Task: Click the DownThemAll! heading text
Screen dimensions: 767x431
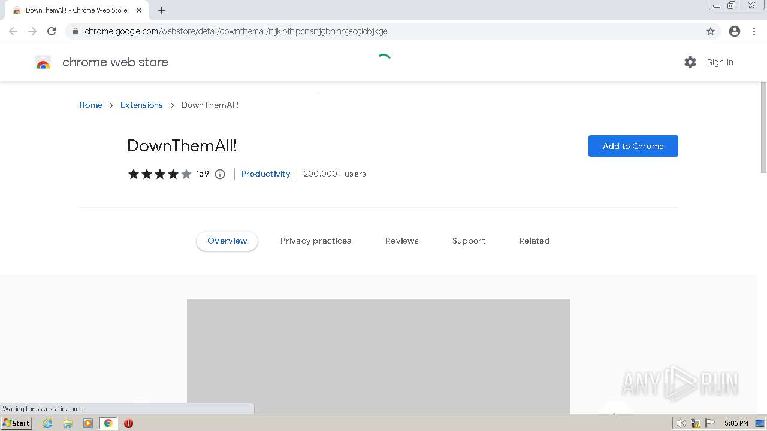Action: (x=182, y=145)
